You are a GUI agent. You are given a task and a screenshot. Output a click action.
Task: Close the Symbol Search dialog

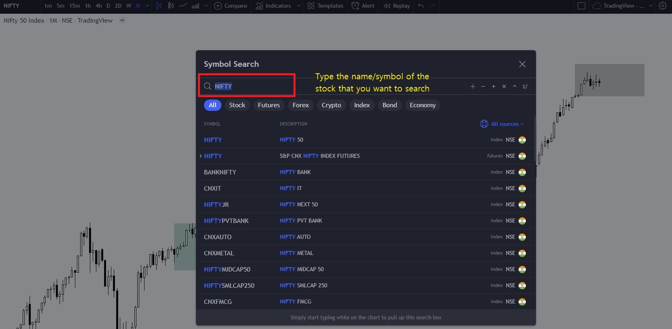point(522,64)
